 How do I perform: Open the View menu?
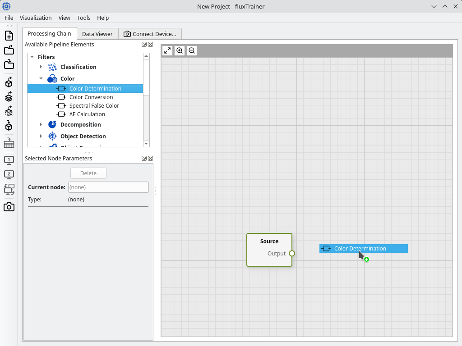point(64,18)
